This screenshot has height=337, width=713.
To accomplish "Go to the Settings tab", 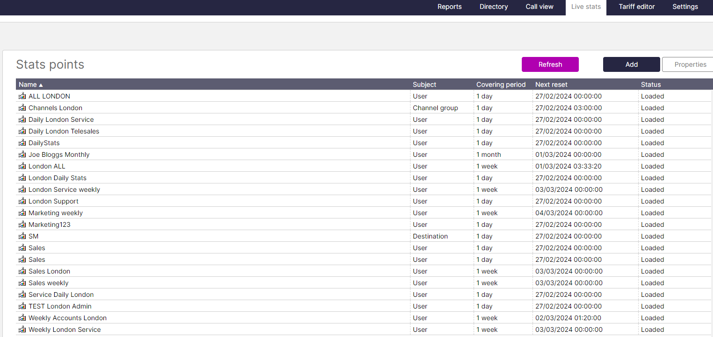I will (685, 7).
